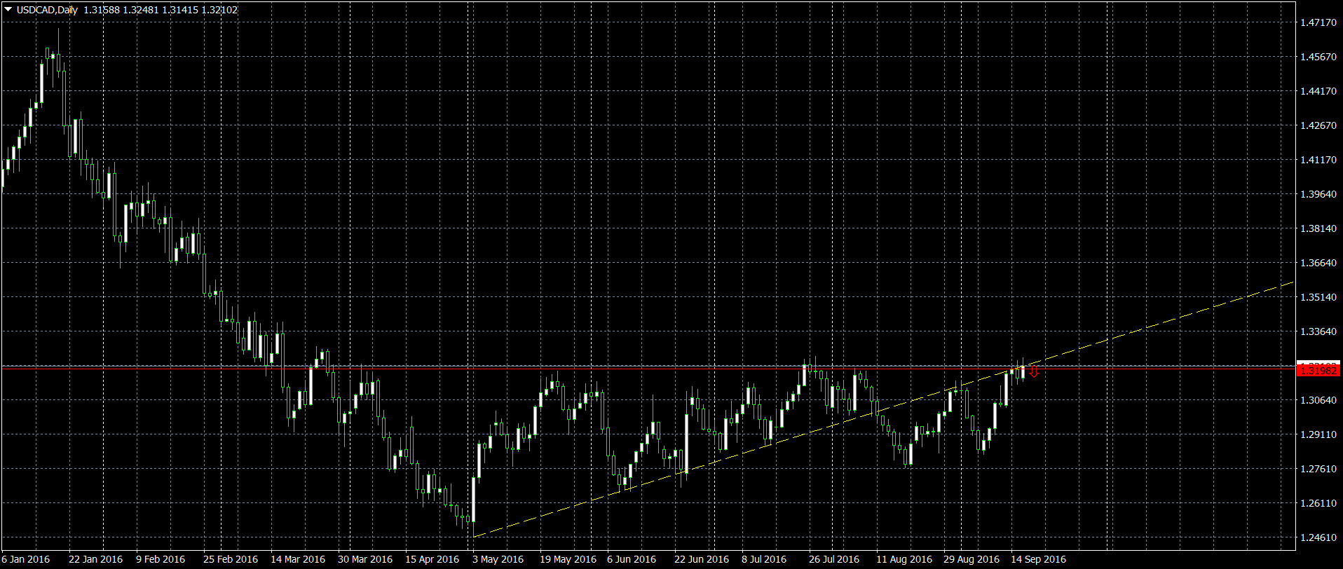The image size is (1343, 569).
Task: Click the 1.42670 price scale label
Action: [1318, 125]
